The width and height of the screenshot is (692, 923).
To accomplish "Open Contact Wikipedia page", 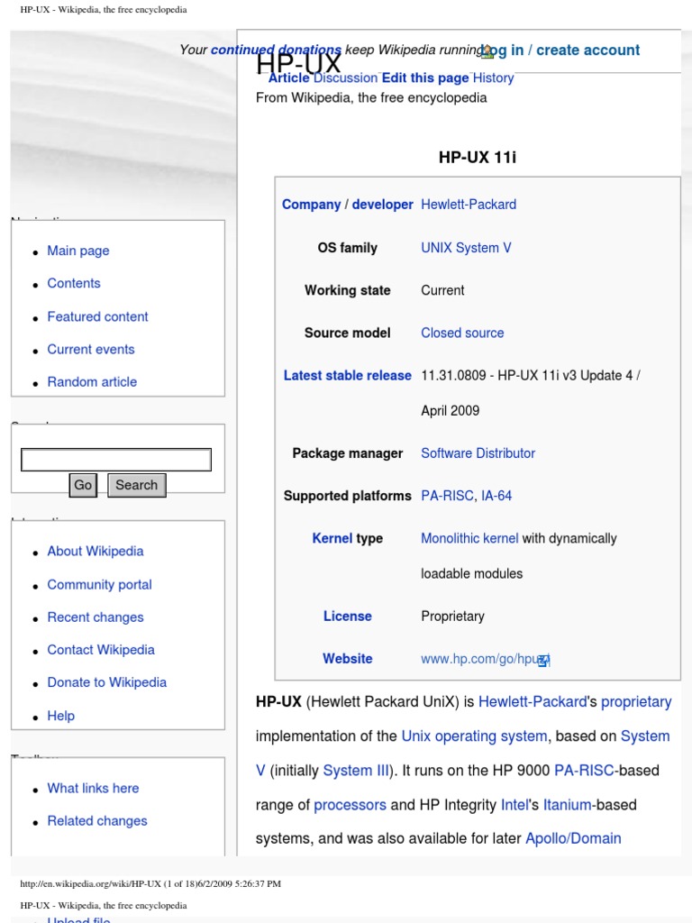I will point(101,650).
